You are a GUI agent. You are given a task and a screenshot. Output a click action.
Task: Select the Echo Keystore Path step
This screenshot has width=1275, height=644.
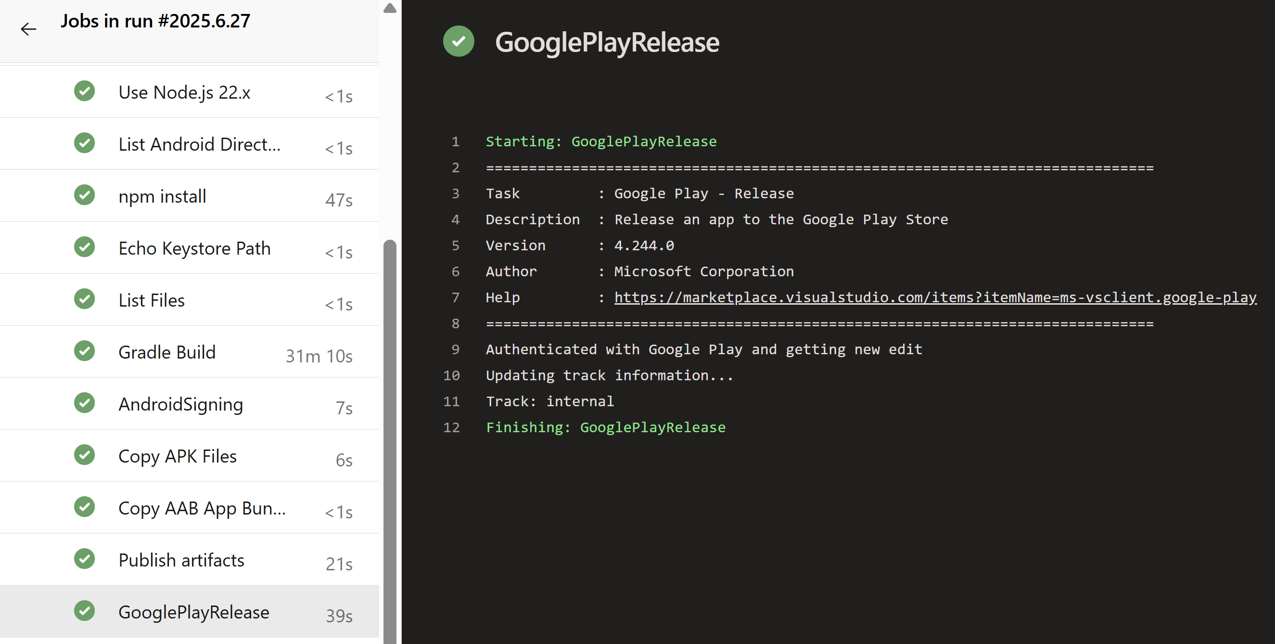[194, 248]
